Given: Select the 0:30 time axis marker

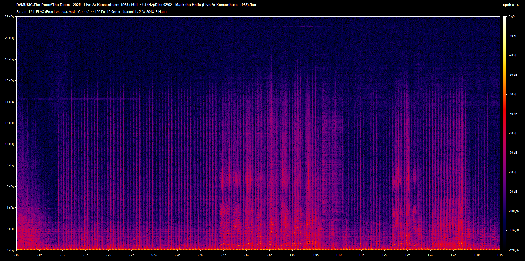Looking at the screenshot, I should [154, 255].
